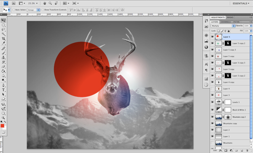Hide the Levels 1 adjustment layer

(x=213, y=102)
